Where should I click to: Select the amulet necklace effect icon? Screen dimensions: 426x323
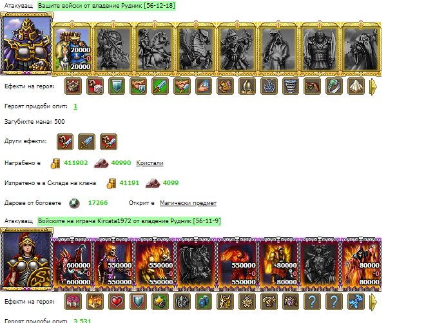pos(269,86)
